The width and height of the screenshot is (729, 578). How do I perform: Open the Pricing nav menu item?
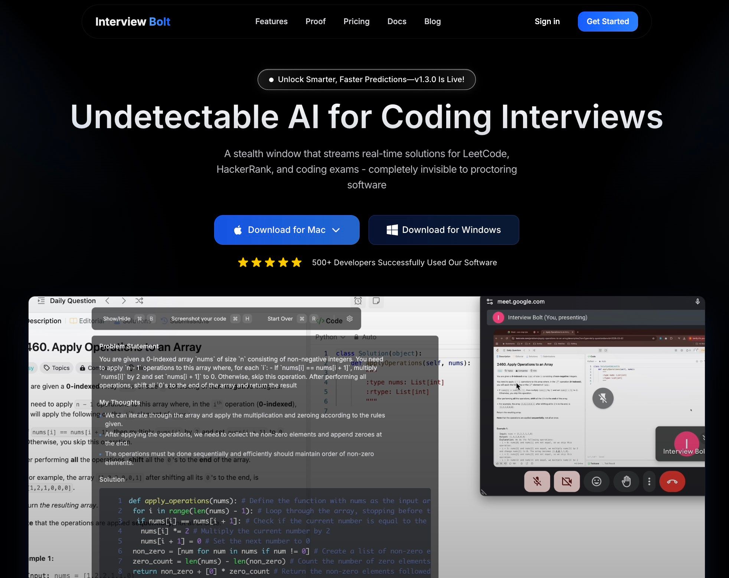[x=356, y=22]
